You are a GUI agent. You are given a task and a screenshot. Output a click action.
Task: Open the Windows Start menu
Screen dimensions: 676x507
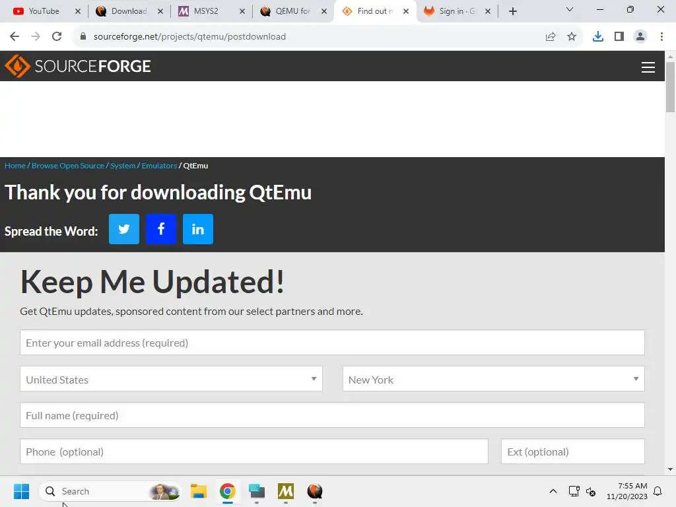[x=21, y=491]
